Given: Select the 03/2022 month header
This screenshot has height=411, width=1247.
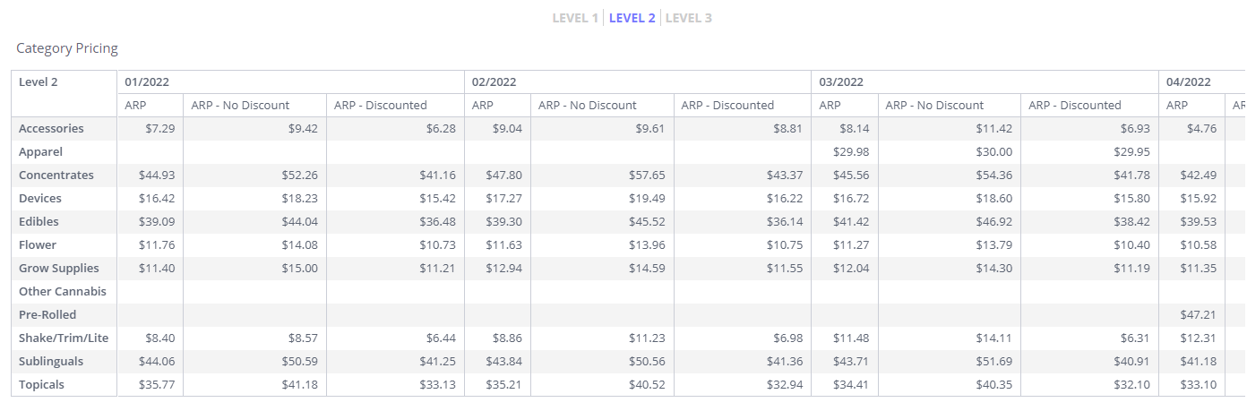Looking at the screenshot, I should click(841, 82).
